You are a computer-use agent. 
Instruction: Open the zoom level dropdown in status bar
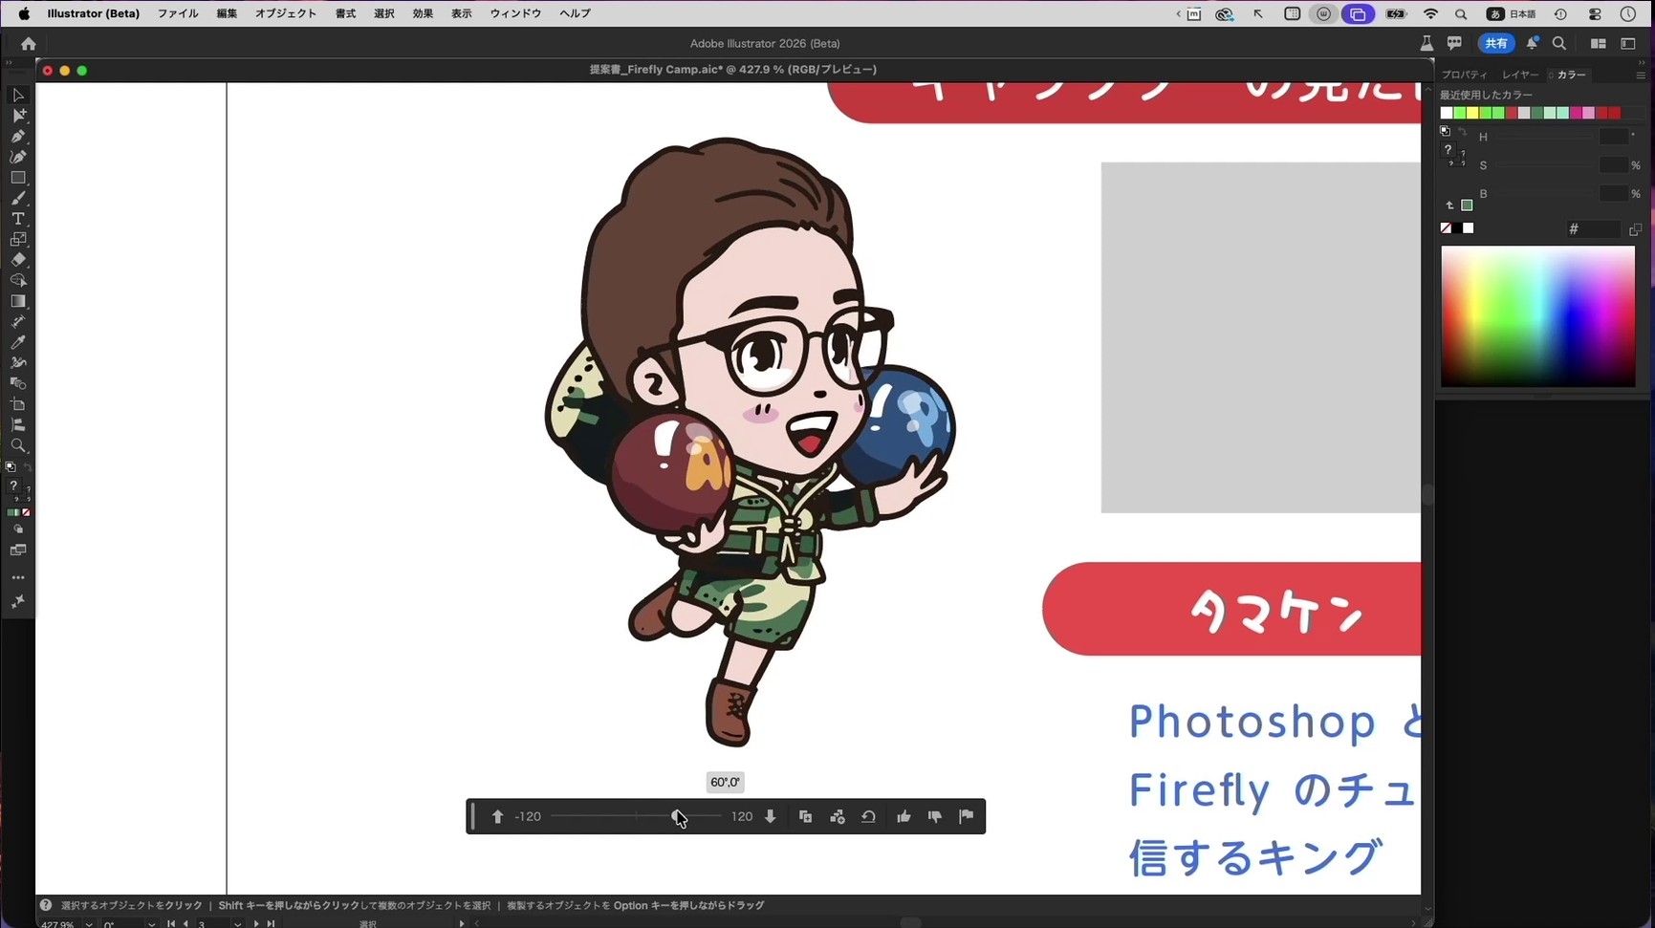(x=88, y=924)
